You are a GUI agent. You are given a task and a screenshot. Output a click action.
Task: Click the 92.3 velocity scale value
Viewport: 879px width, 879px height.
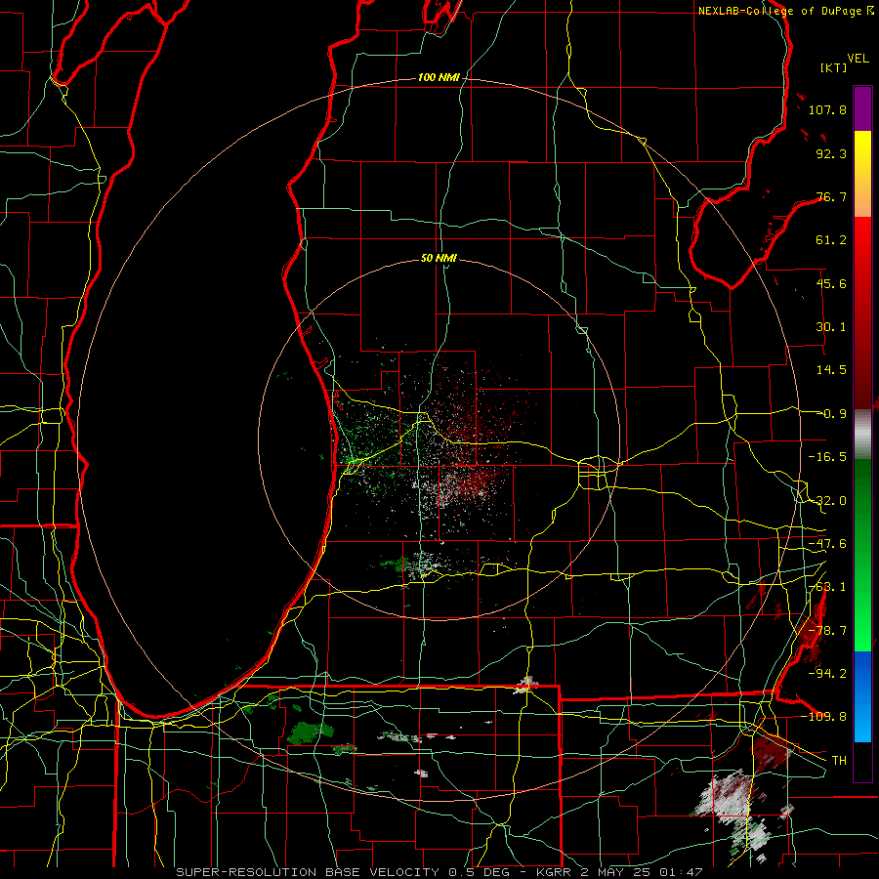click(x=831, y=153)
